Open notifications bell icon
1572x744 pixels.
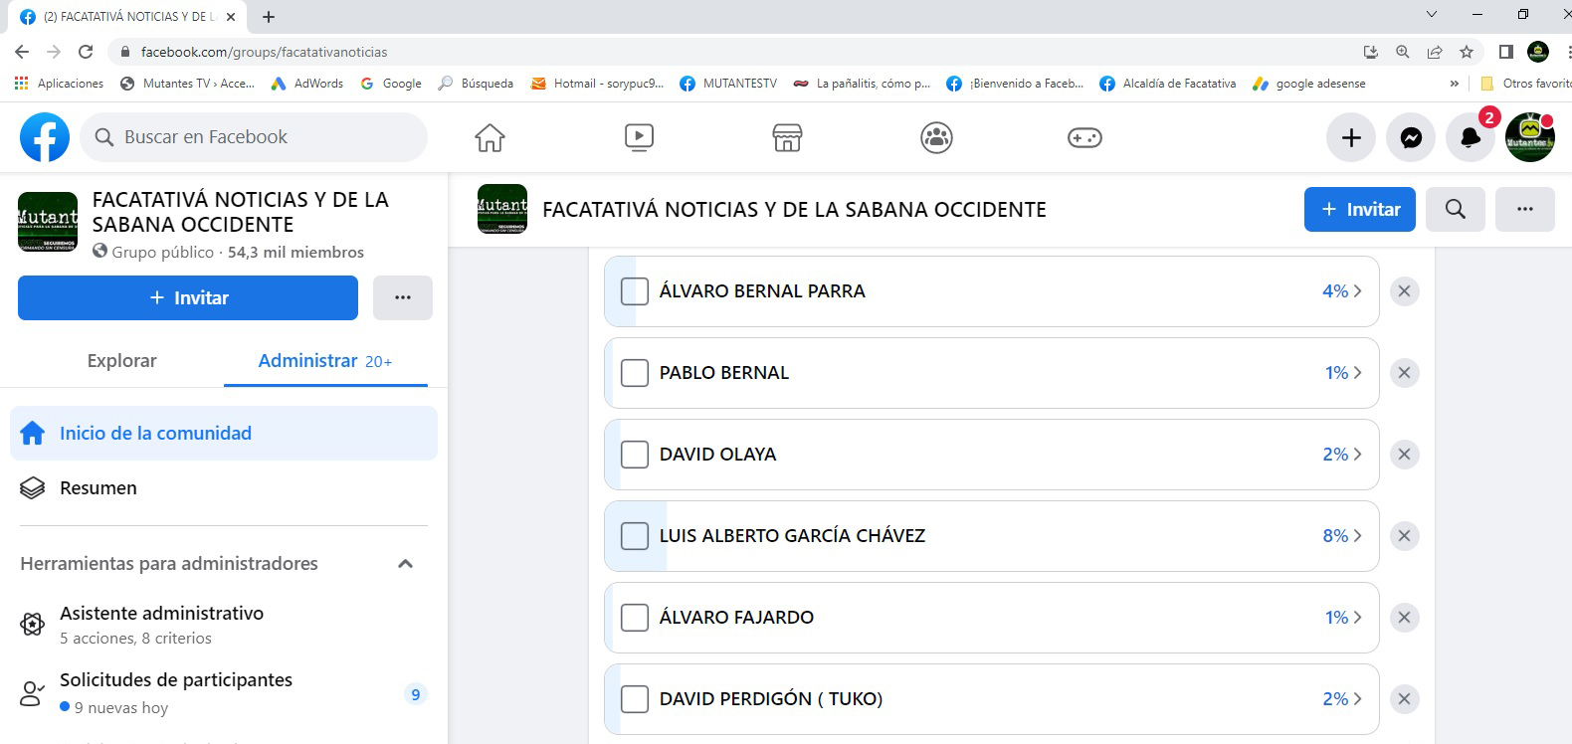(1470, 138)
